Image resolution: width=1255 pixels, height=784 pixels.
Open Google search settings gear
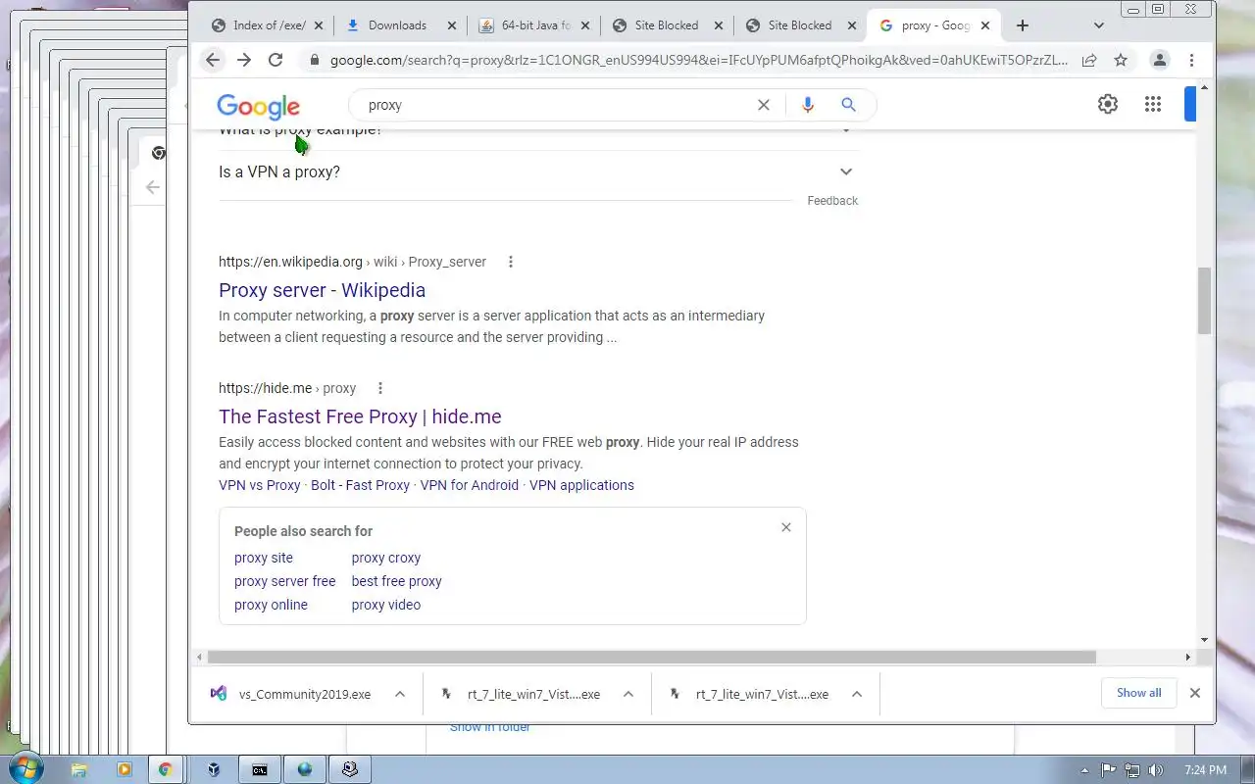[1108, 104]
